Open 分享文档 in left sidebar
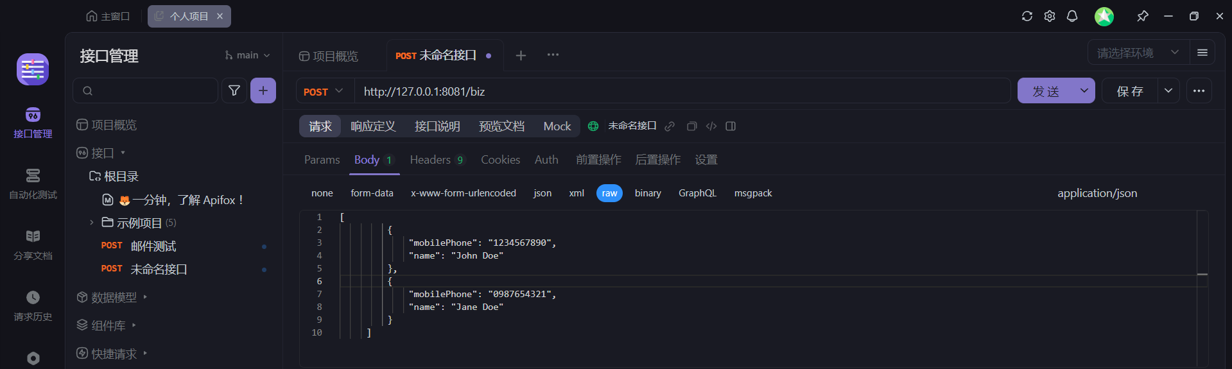Image resolution: width=1232 pixels, height=369 pixels. 33,245
